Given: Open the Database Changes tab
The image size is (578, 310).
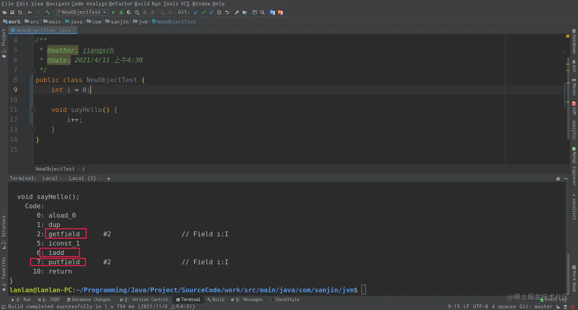Looking at the screenshot, I should (x=89, y=300).
